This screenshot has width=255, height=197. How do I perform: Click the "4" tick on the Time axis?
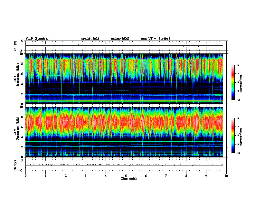(x=106, y=176)
